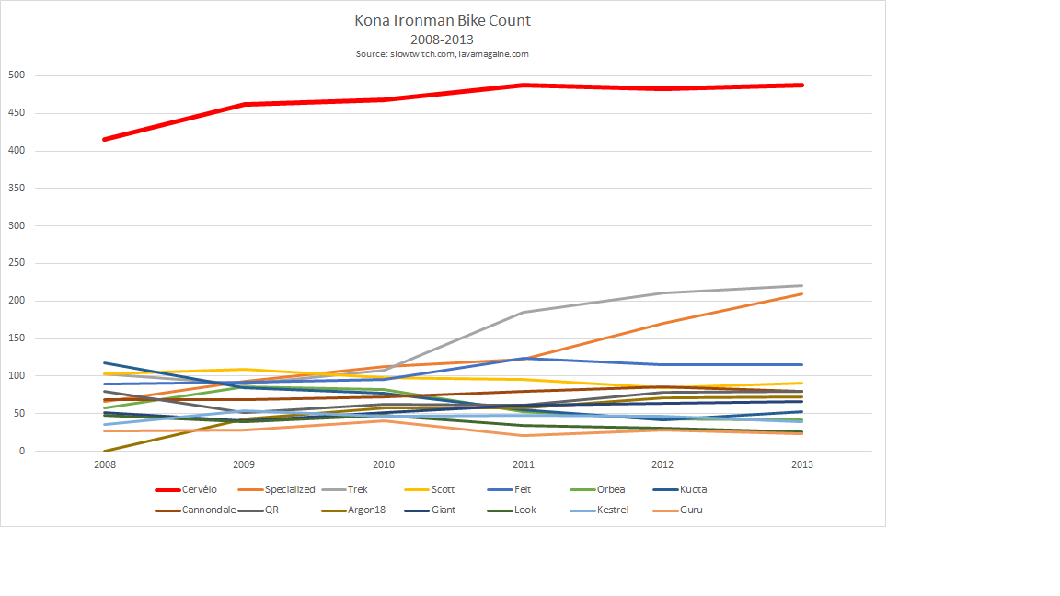Select the Cervélo legend entry
This screenshot has width=1060, height=596.
tap(186, 490)
